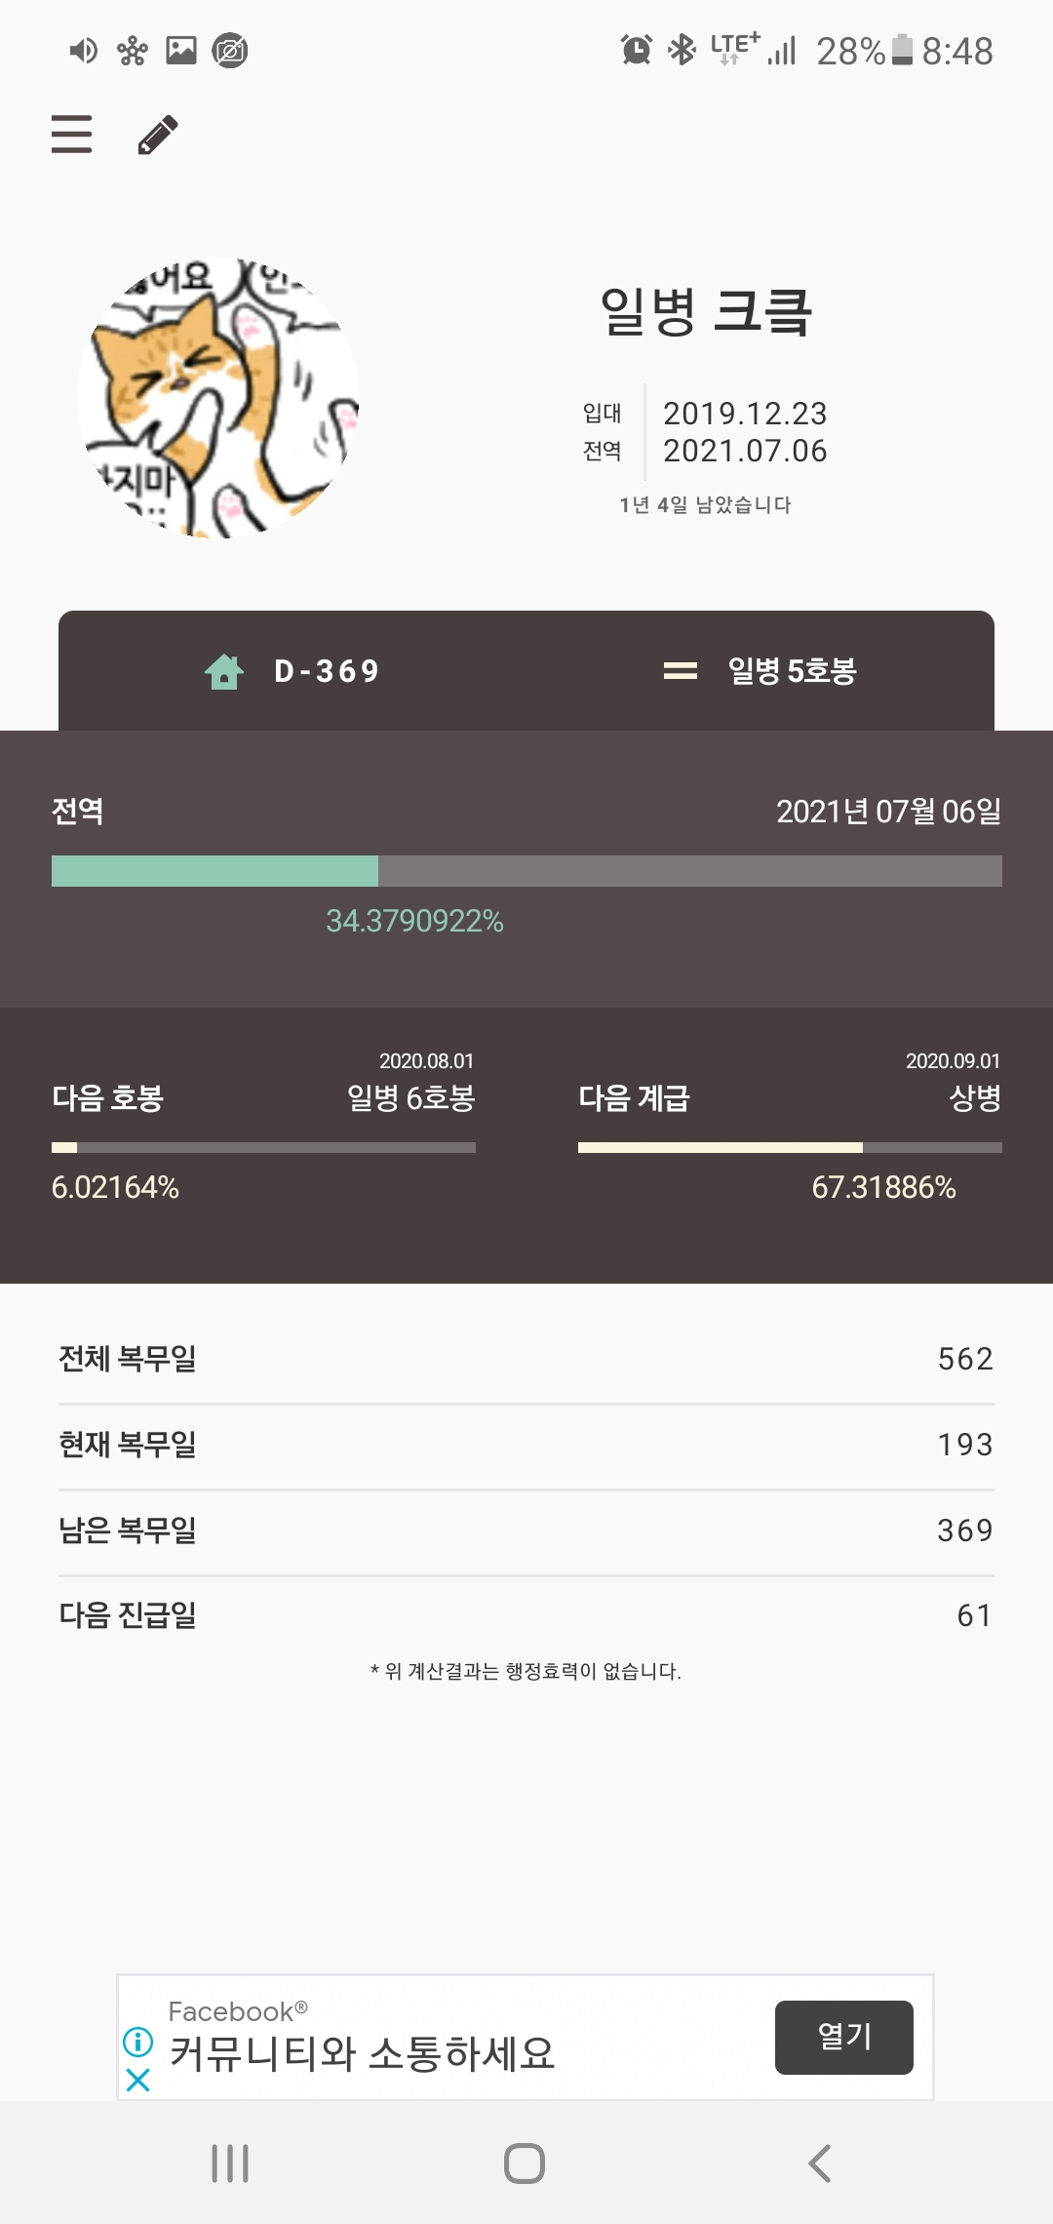Tap the cat profile picture

pyautogui.click(x=218, y=398)
